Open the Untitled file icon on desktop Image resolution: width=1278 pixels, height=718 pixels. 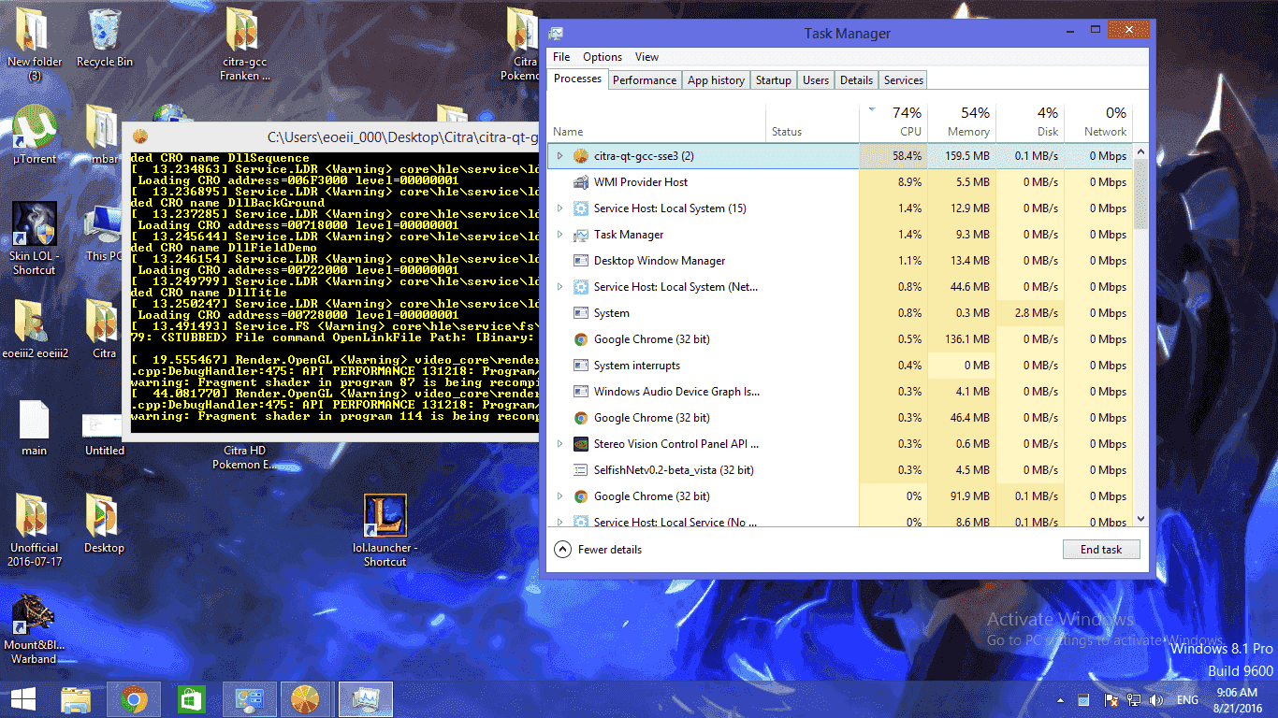pyautogui.click(x=104, y=435)
